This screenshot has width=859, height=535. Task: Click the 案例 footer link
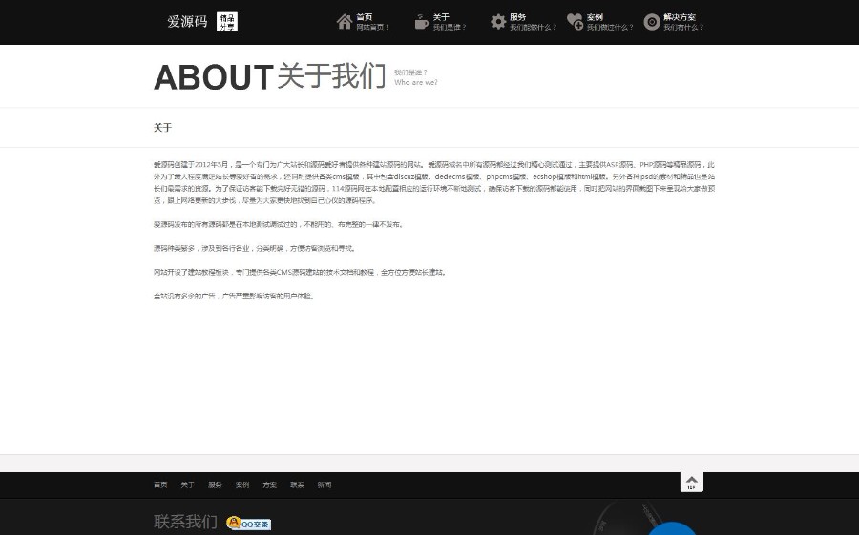click(242, 485)
